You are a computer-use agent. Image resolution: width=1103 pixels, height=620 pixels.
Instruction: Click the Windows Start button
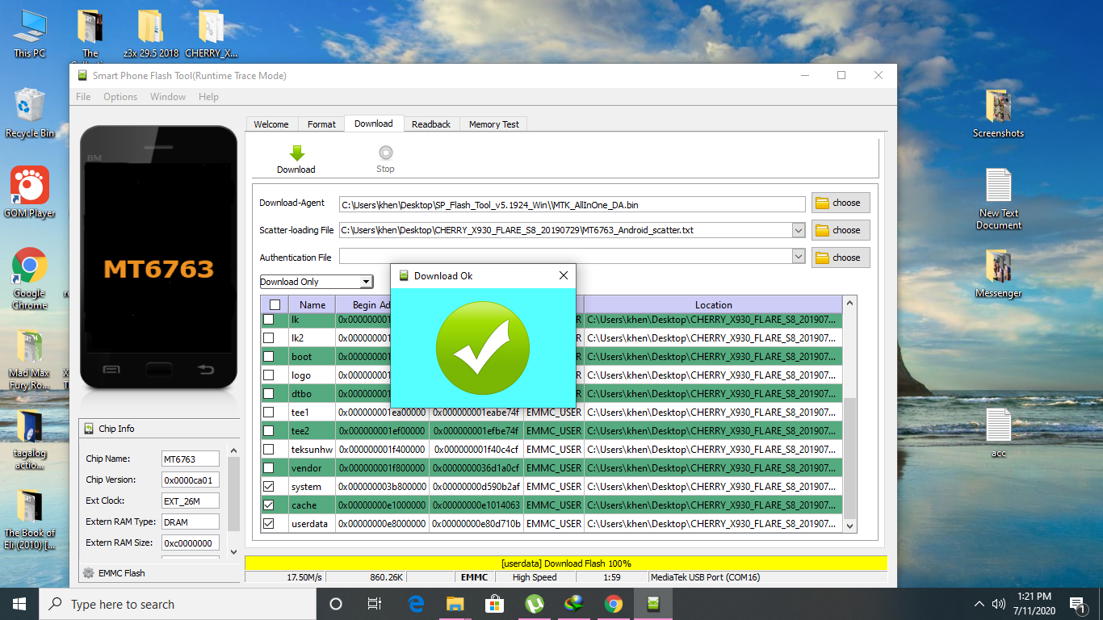coord(19,603)
